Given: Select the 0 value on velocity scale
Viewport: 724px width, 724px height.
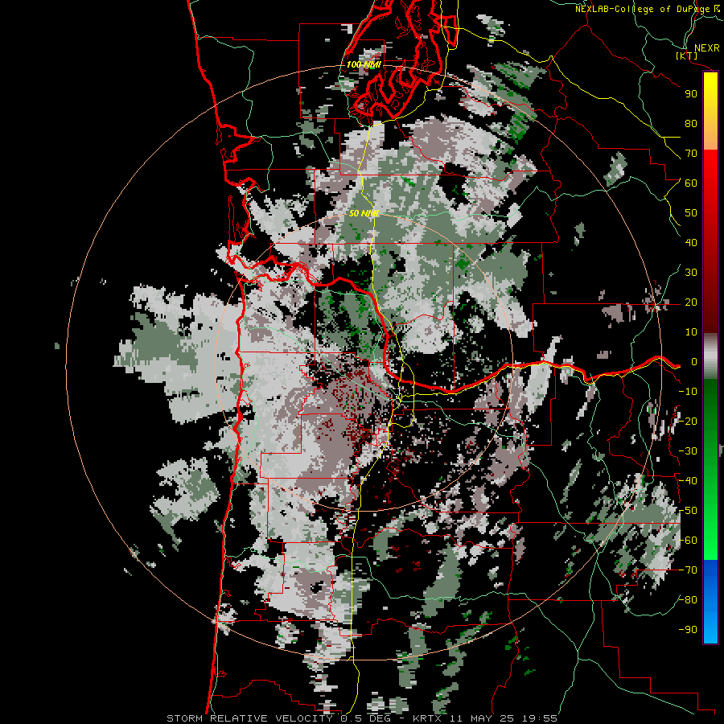Looking at the screenshot, I should [x=694, y=362].
